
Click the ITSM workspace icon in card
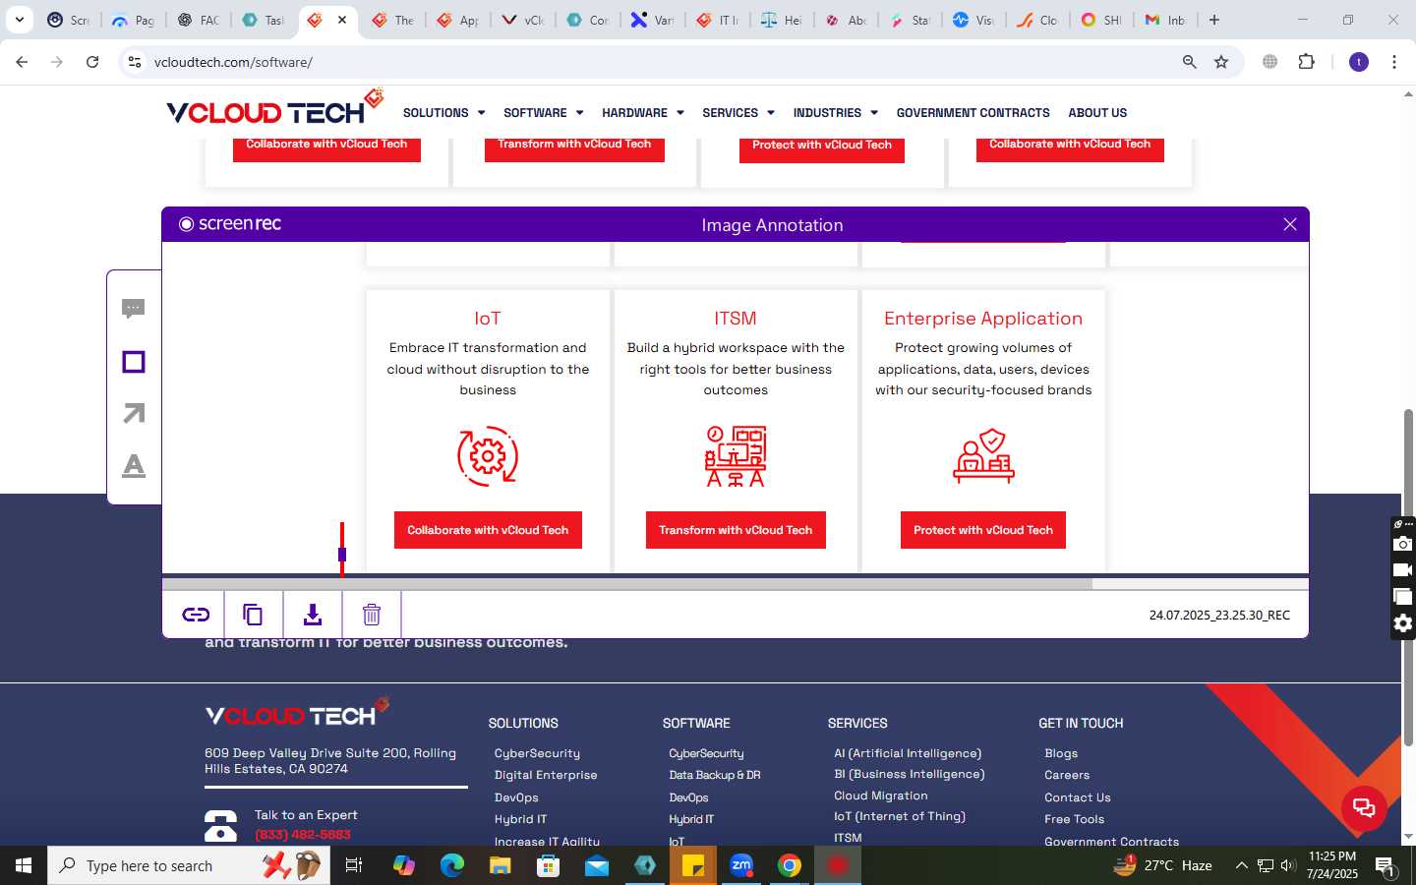point(736,455)
